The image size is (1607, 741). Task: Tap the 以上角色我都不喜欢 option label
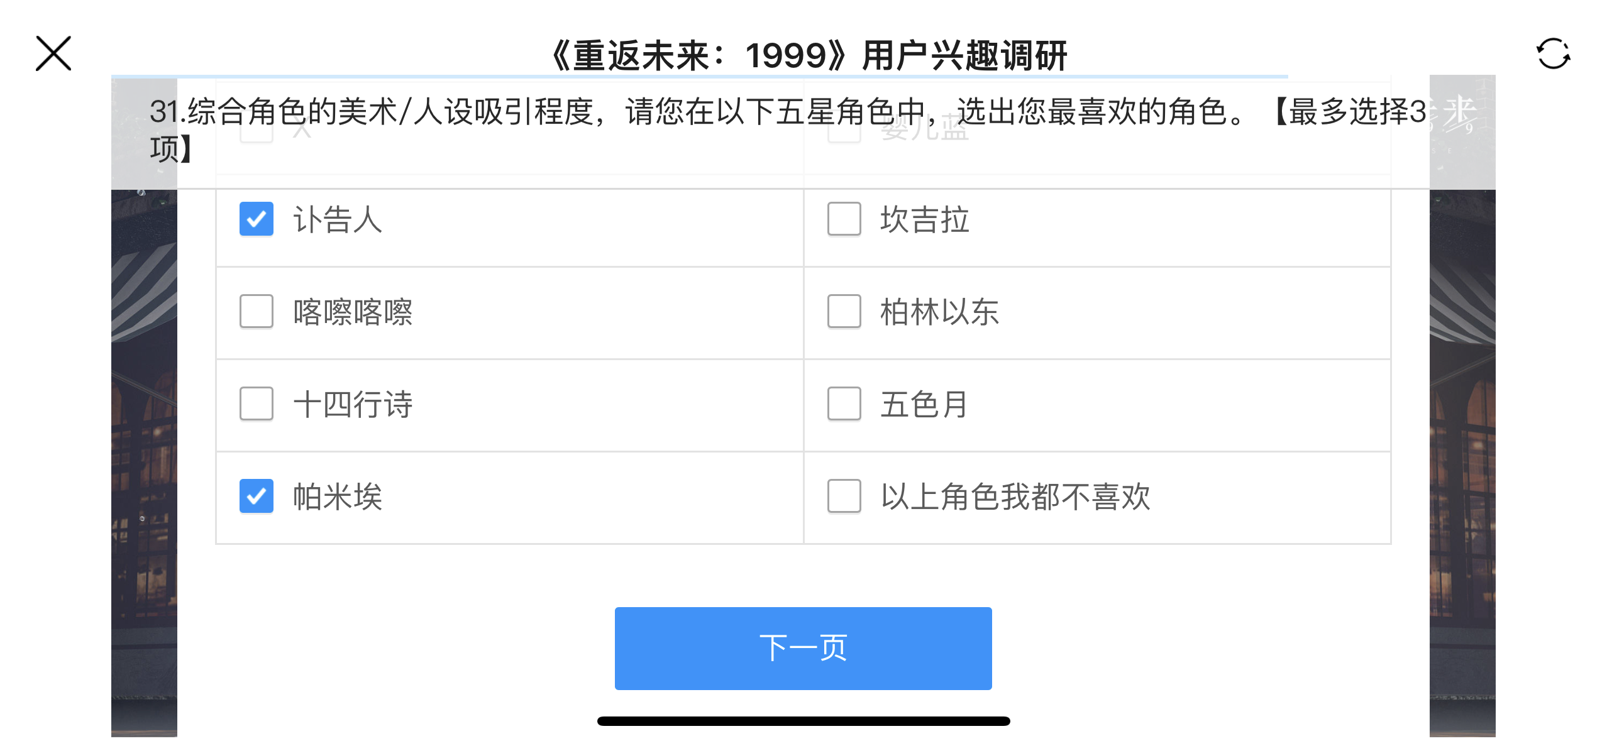point(1015,497)
